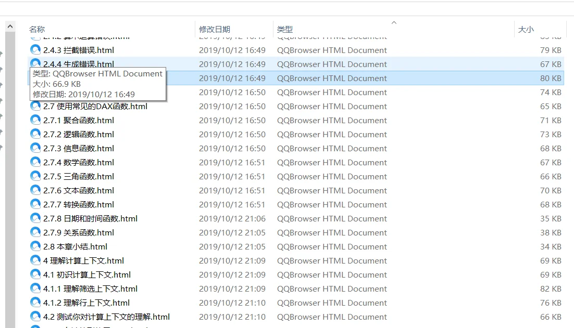Image resolution: width=574 pixels, height=328 pixels.
Task: Sort files by the 名称 column header
Action: (x=37, y=29)
